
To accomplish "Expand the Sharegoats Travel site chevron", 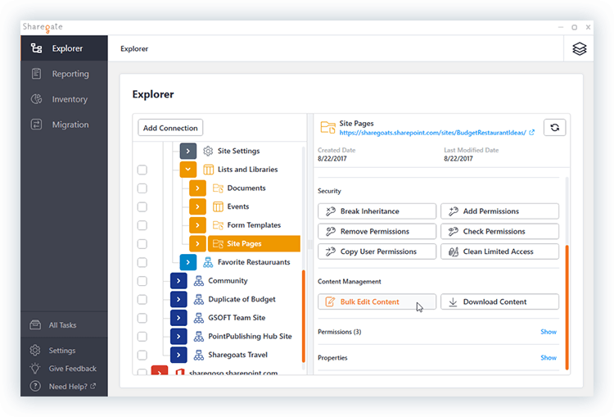I will (178, 355).
